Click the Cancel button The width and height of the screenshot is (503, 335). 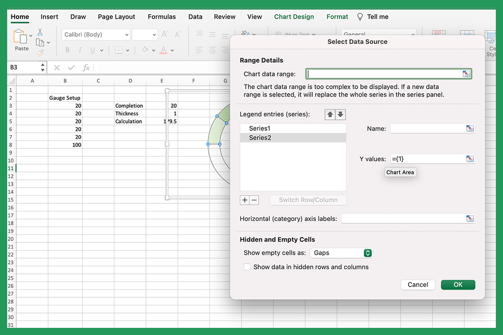click(418, 284)
